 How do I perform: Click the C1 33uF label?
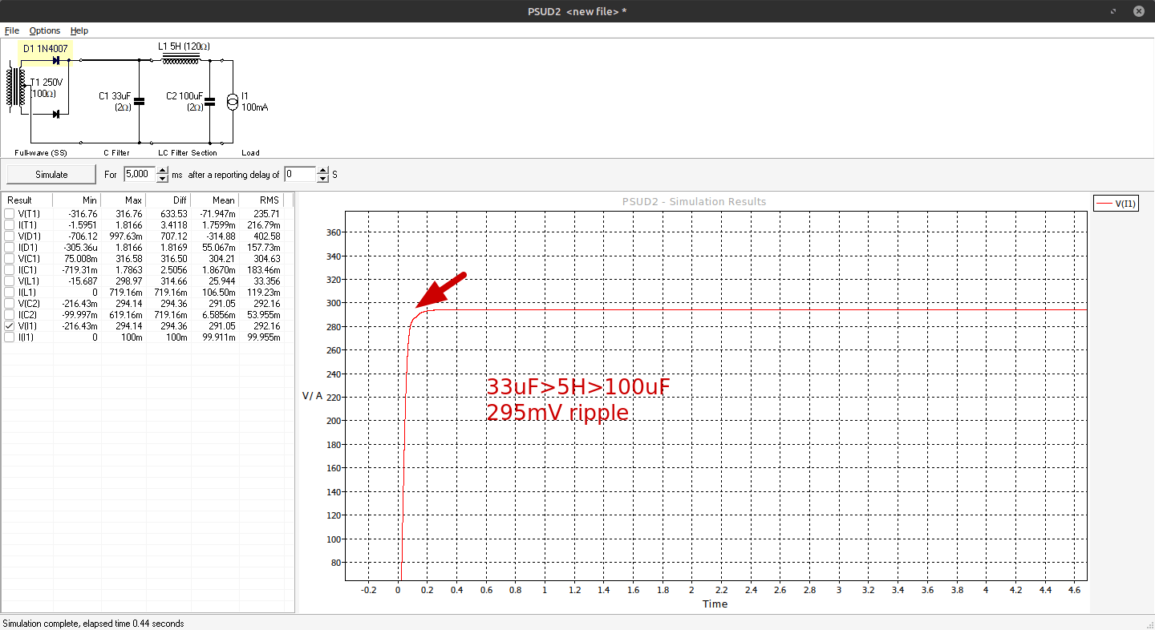(x=115, y=96)
